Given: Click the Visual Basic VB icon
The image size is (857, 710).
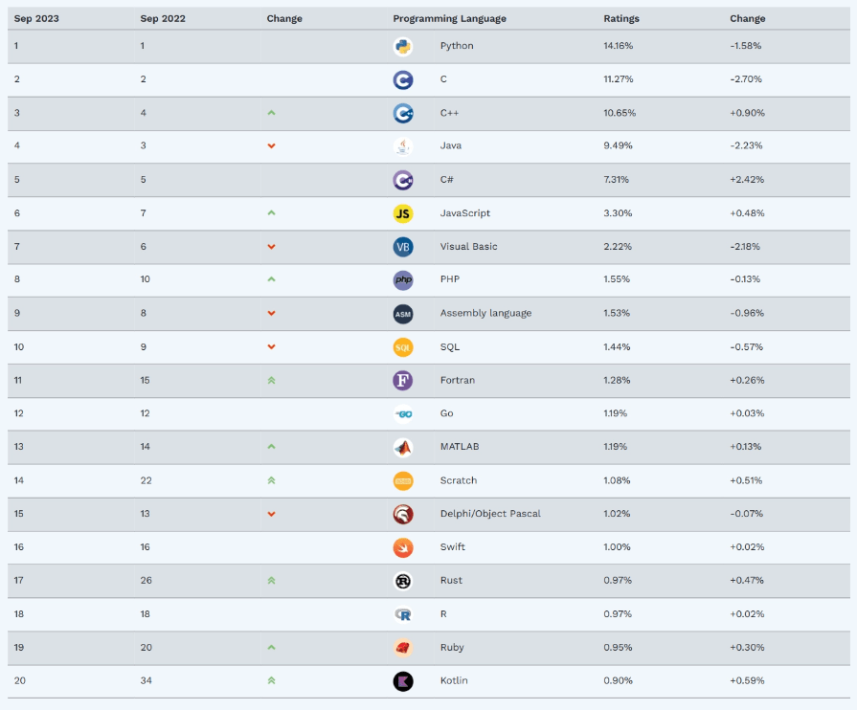Looking at the screenshot, I should [x=403, y=247].
